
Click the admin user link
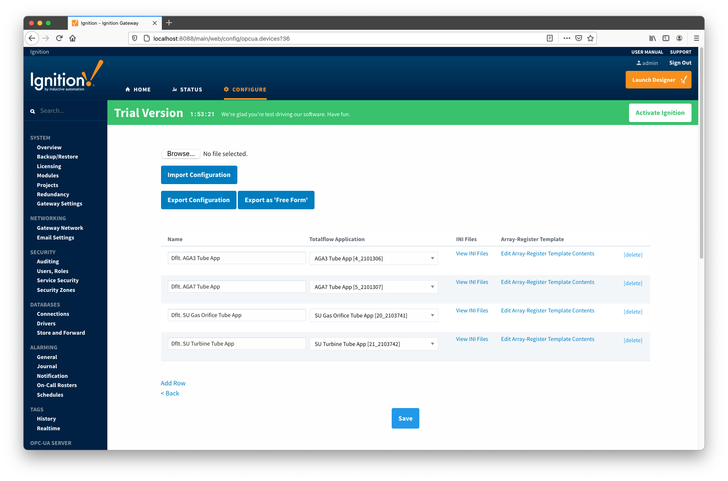pyautogui.click(x=647, y=63)
